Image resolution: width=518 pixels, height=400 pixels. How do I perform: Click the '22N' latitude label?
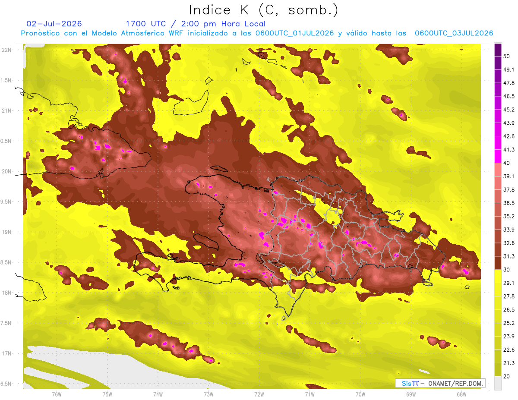[x=7, y=50]
